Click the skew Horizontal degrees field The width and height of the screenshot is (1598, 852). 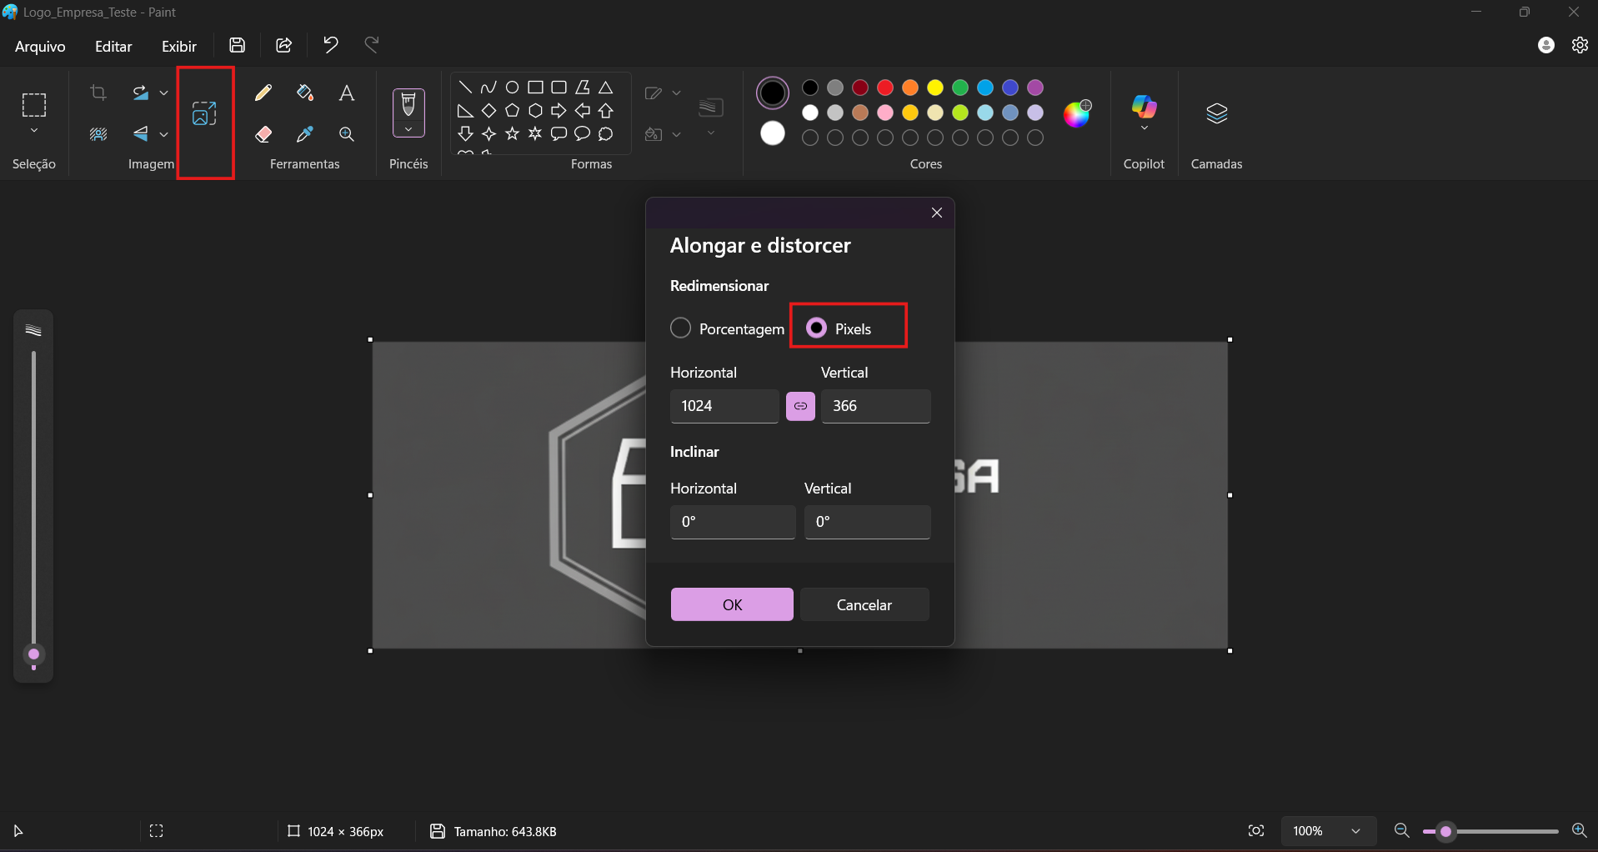point(733,522)
